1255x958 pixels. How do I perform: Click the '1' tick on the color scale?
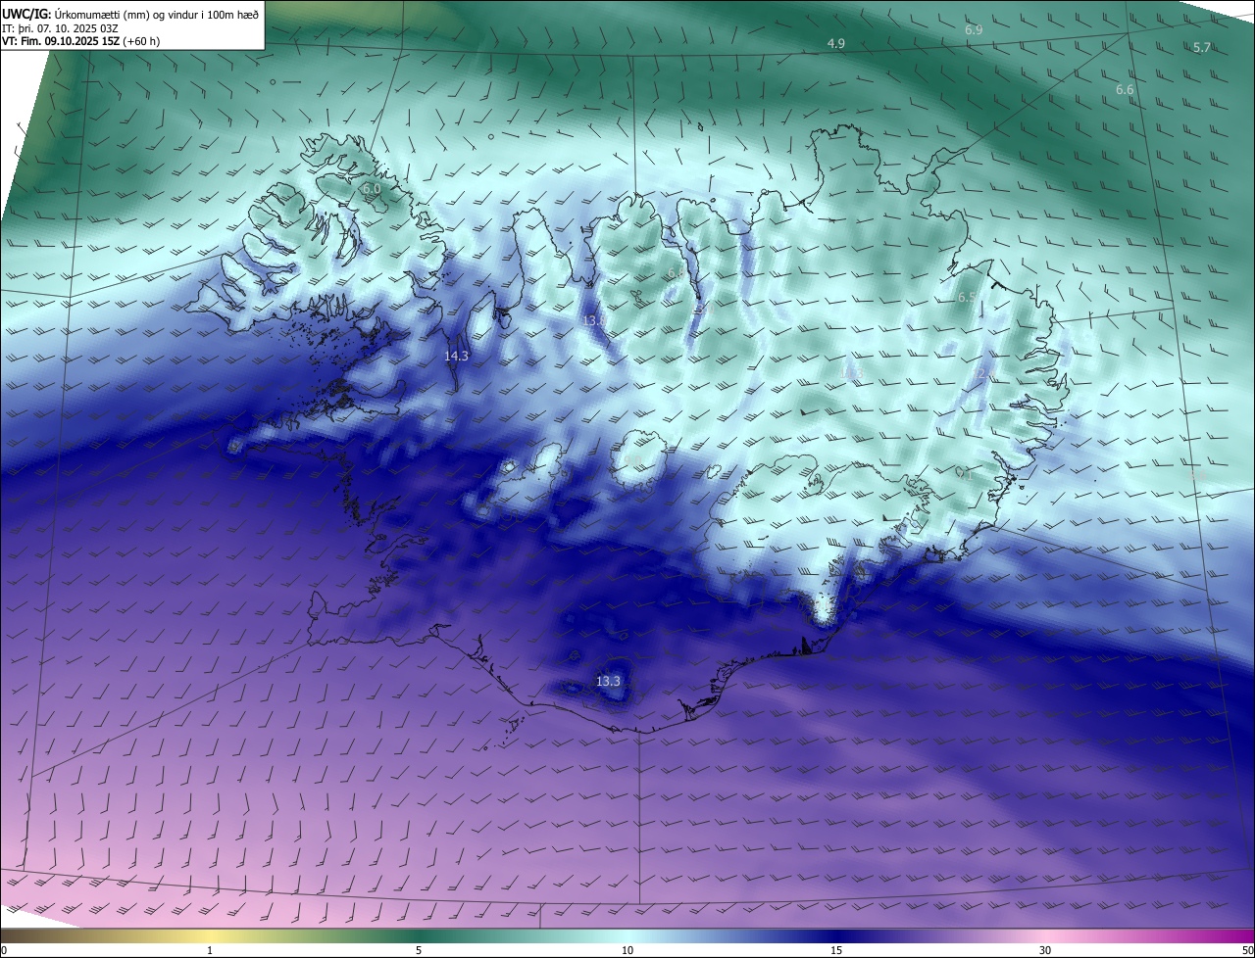(210, 950)
